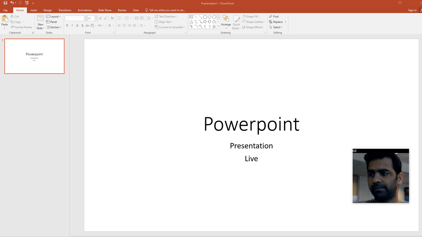
Task: Toggle Underline formatting
Action: click(x=77, y=26)
